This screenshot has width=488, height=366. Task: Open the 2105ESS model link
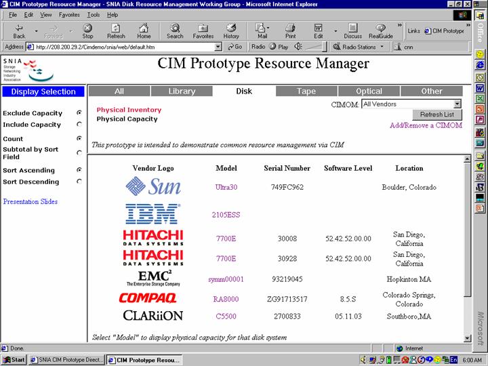[x=226, y=215]
